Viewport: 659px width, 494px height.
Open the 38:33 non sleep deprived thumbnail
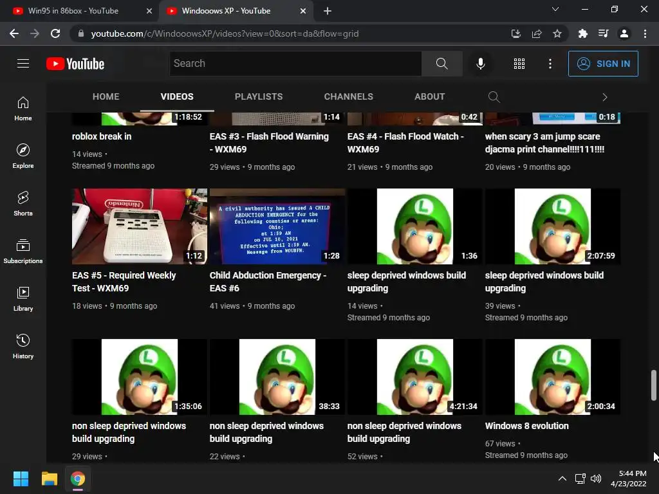[x=277, y=377]
